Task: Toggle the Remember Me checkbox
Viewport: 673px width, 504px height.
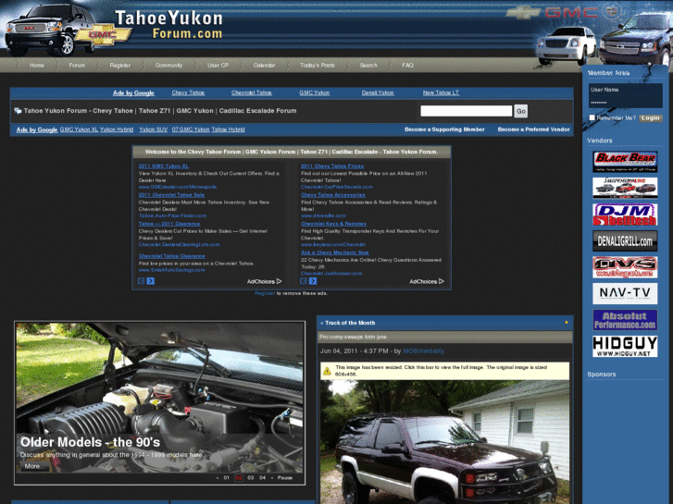Action: pyautogui.click(x=592, y=117)
